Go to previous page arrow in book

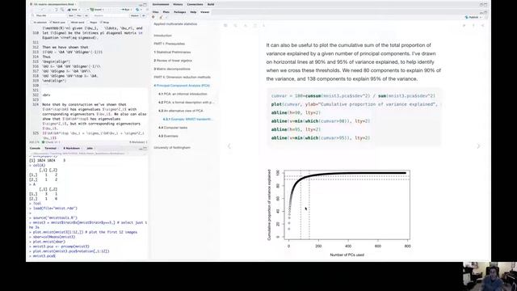tap(229, 145)
